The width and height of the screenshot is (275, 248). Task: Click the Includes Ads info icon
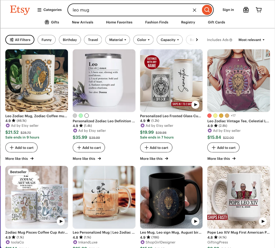tap(231, 40)
